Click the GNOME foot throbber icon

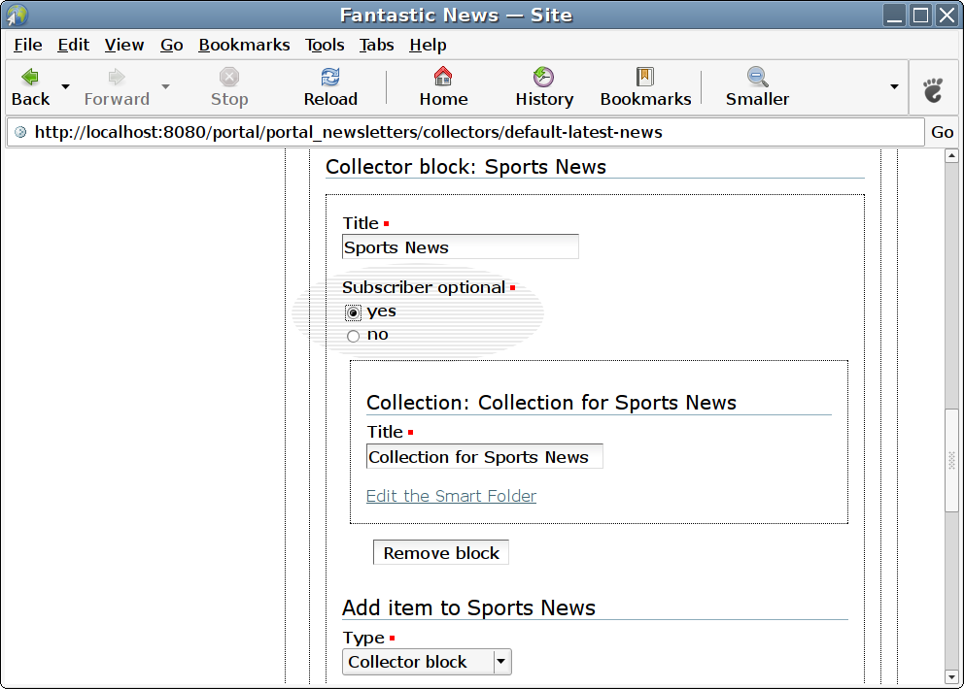[933, 90]
